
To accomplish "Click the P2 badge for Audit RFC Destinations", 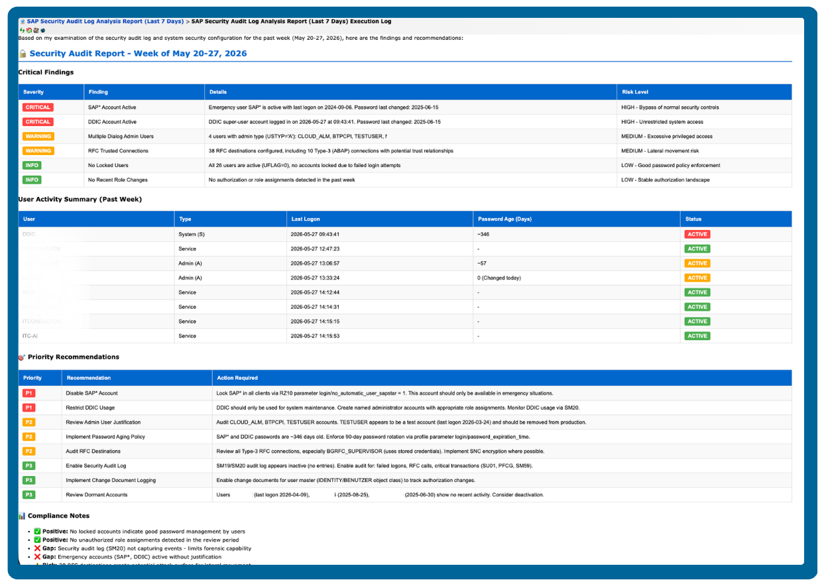I will (29, 451).
